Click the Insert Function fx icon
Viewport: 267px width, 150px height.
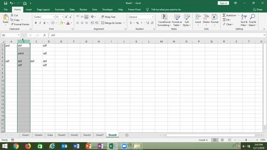45,35
